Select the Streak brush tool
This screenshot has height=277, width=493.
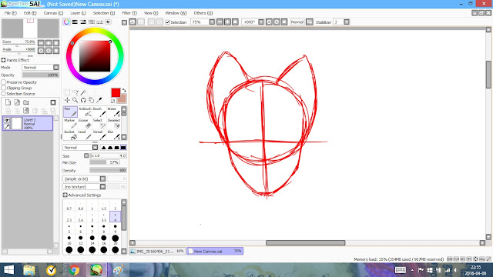pos(99,135)
